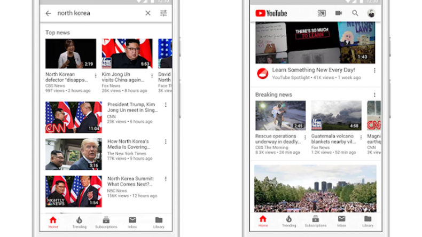The height and width of the screenshot is (237, 422).
Task: Open Breaking news section options menu
Action: pos(374,94)
